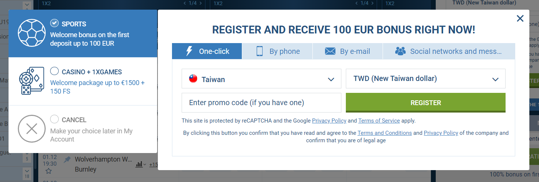Click the lightning bolt One-click icon
The height and width of the screenshot is (182, 539).
(x=189, y=51)
